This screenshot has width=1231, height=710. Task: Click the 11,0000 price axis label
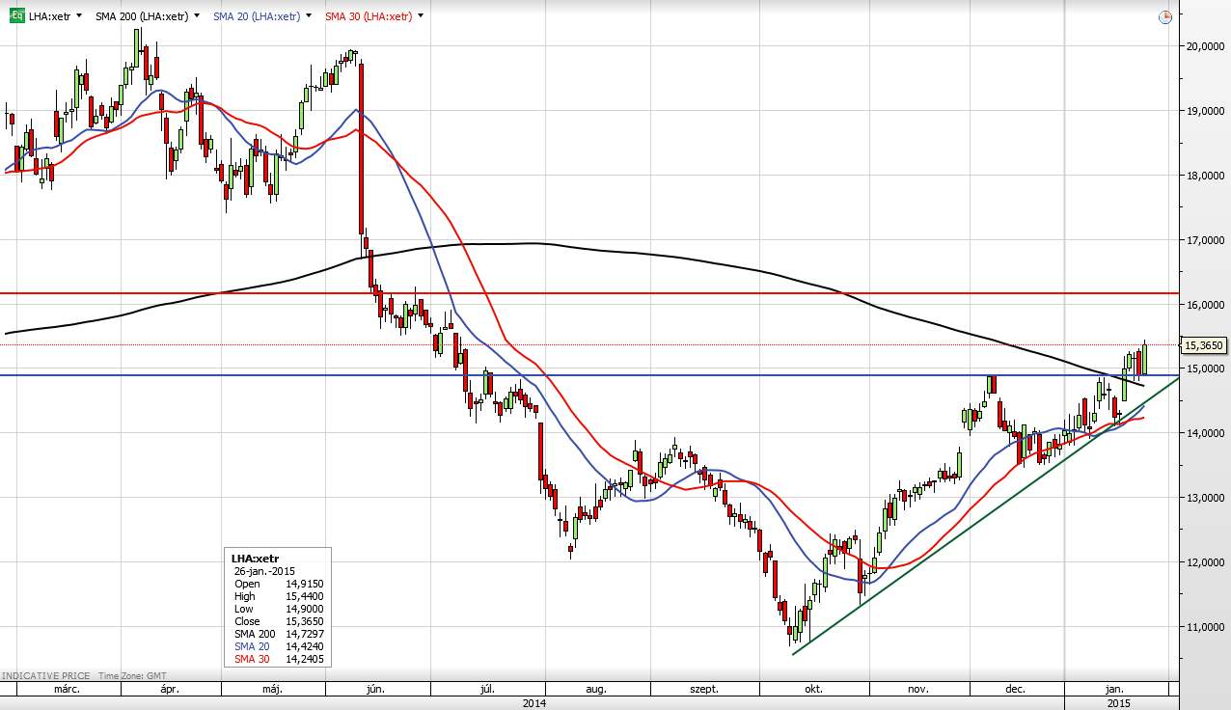[1206, 627]
